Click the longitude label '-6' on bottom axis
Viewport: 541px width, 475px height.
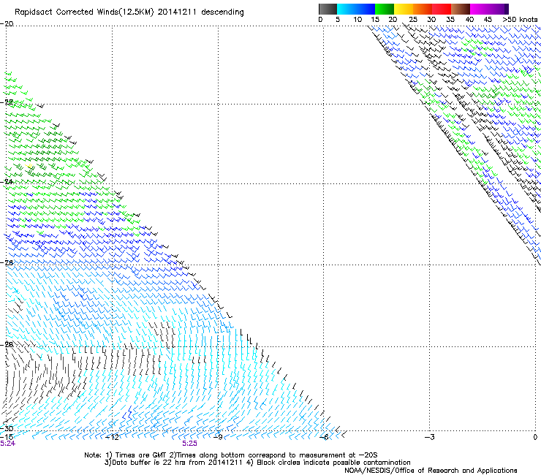(x=324, y=437)
